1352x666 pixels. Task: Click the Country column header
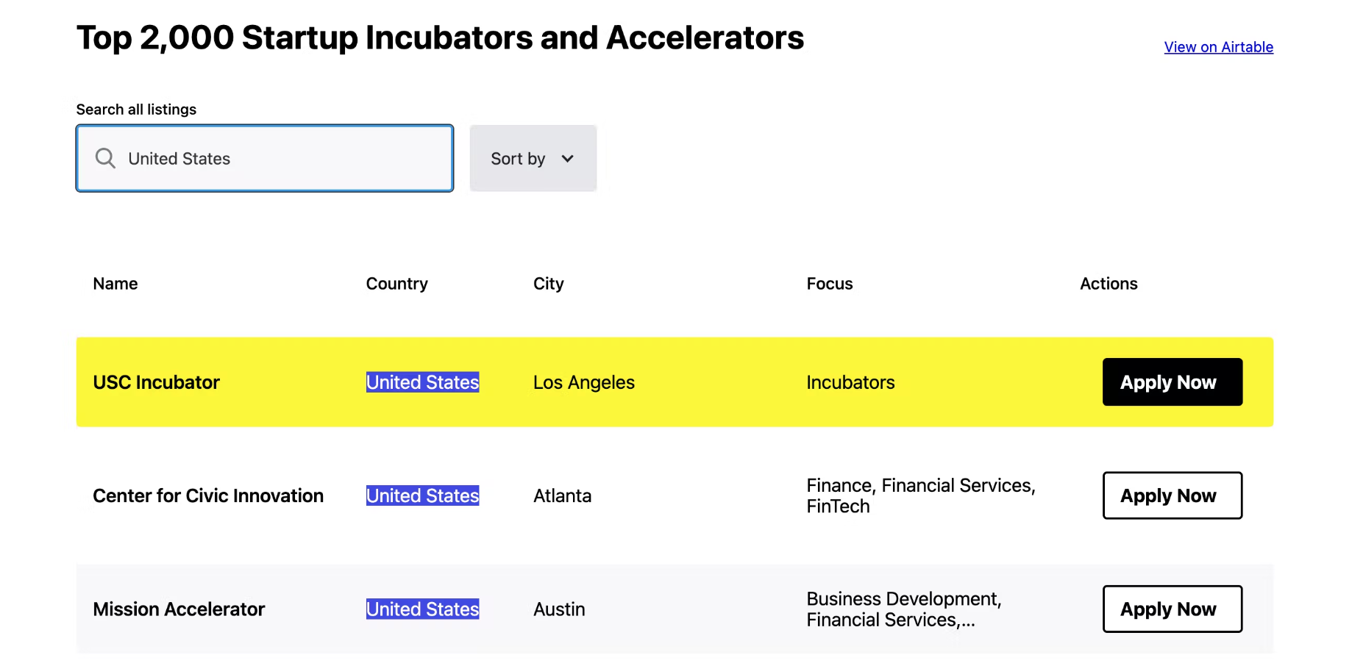(396, 284)
